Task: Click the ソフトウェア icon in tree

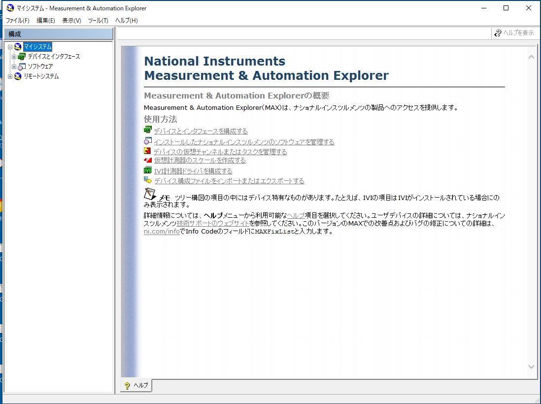Action: [x=22, y=66]
